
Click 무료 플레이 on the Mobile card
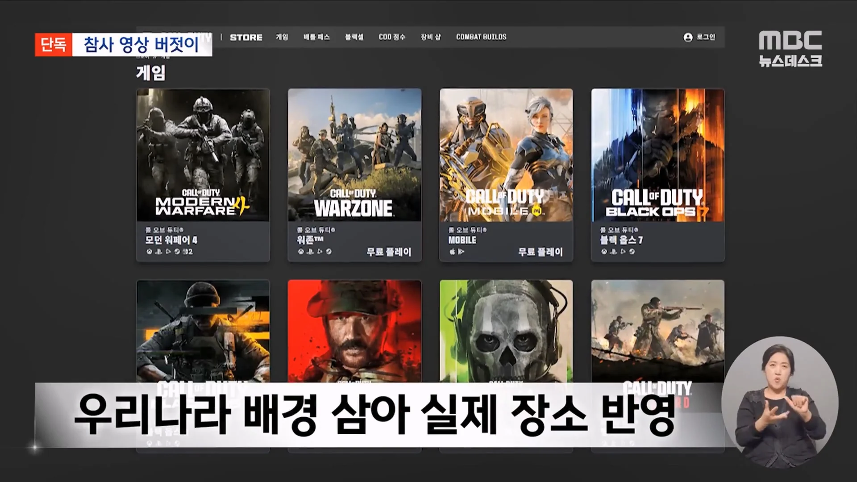(541, 252)
